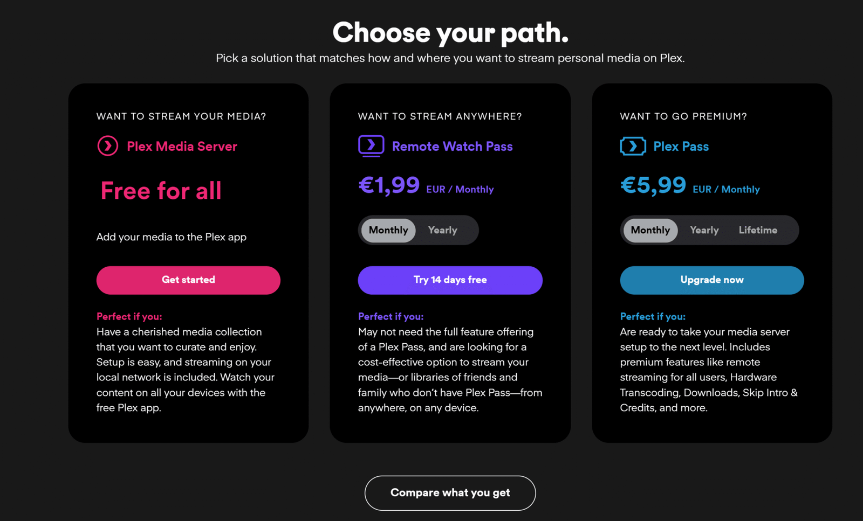Switch Remote Watch Pass to Yearly billing
The image size is (863, 521).
coord(442,230)
